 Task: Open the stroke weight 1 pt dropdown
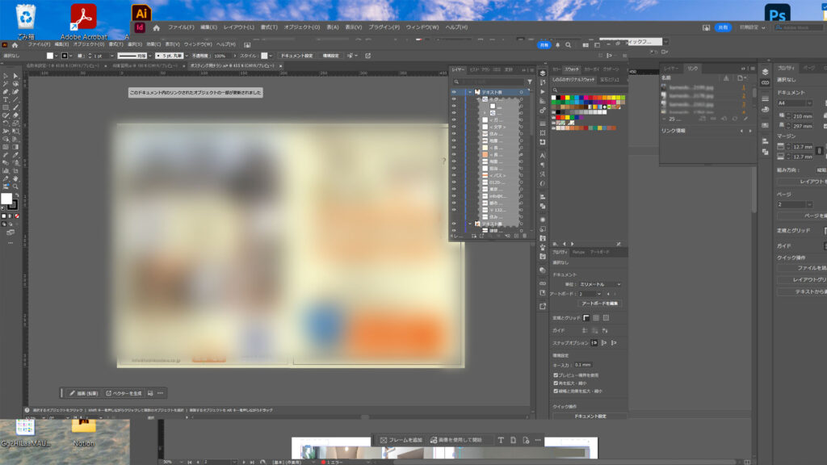pyautogui.click(x=111, y=56)
